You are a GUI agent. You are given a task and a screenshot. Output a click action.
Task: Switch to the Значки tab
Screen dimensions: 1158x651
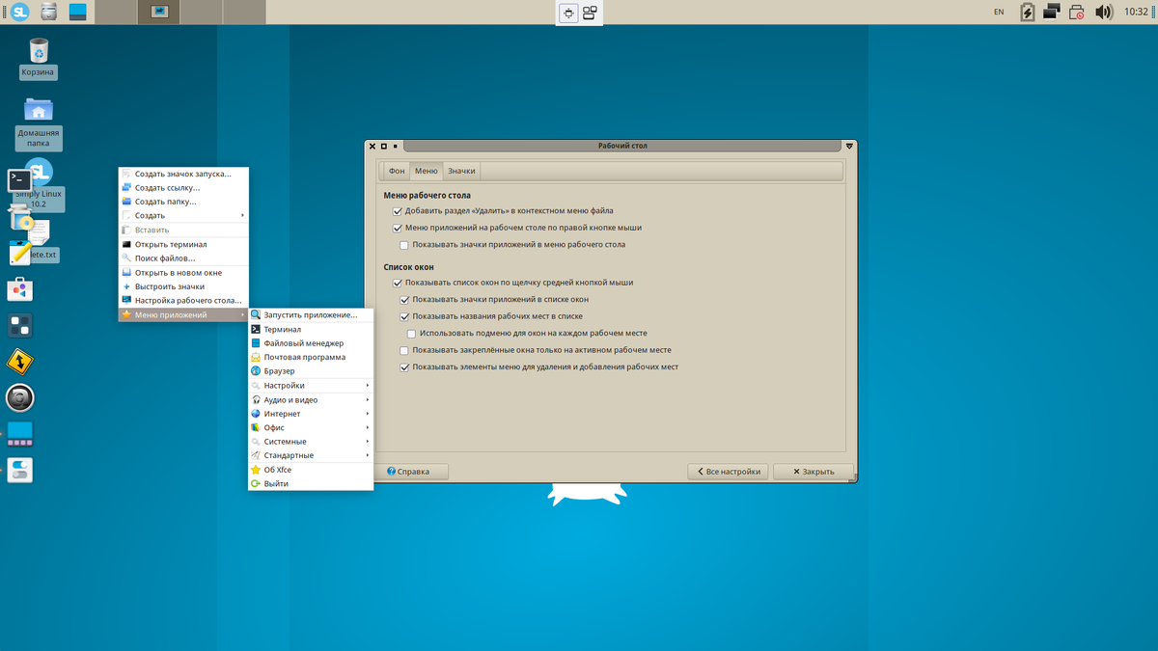pyautogui.click(x=462, y=170)
